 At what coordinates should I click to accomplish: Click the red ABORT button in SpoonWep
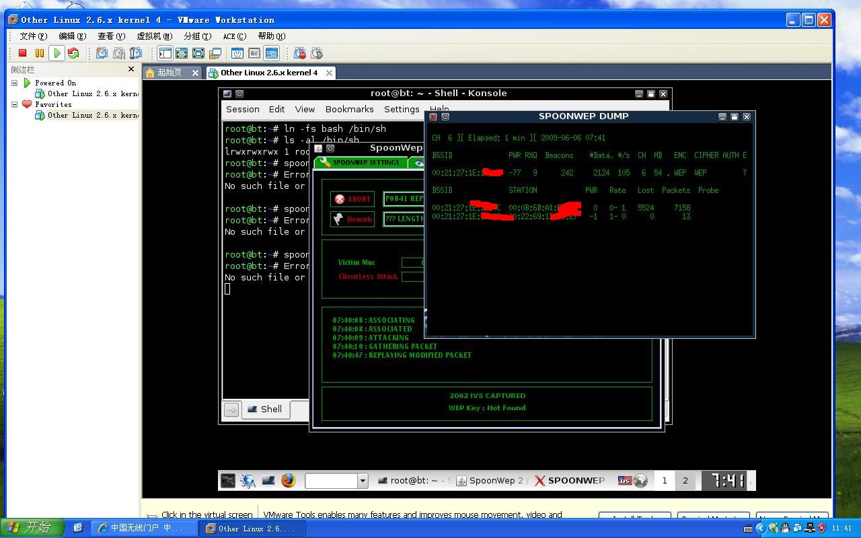click(353, 199)
